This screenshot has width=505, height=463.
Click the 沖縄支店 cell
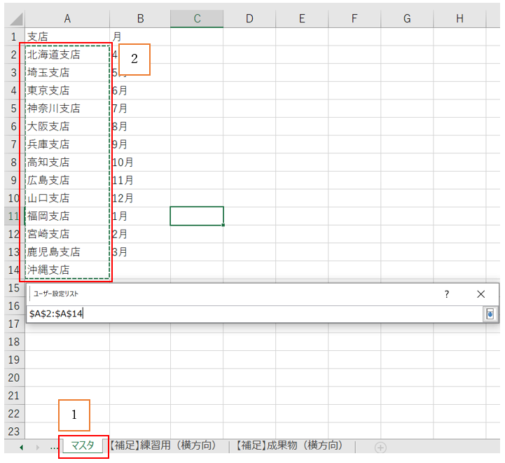(x=67, y=270)
